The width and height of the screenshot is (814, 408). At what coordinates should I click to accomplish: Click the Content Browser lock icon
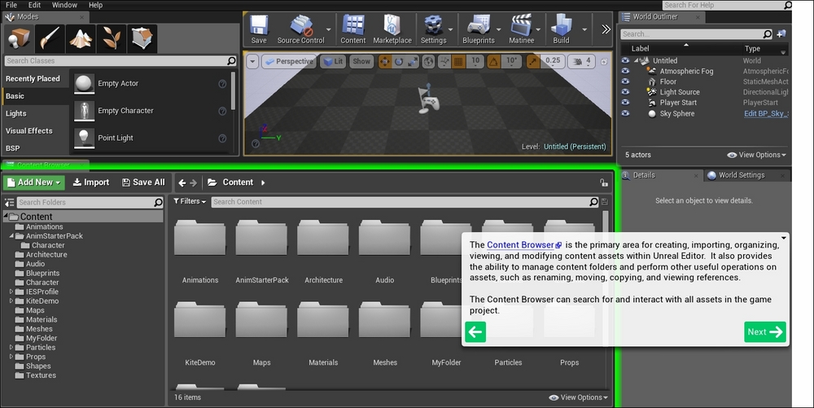(x=603, y=182)
